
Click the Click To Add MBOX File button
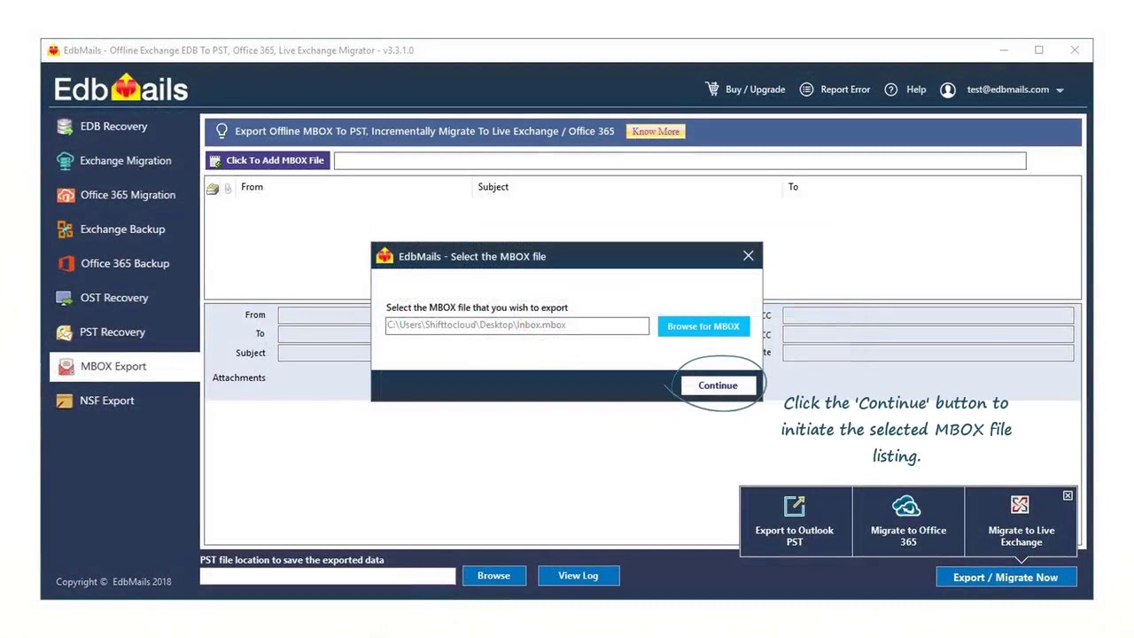coord(268,160)
